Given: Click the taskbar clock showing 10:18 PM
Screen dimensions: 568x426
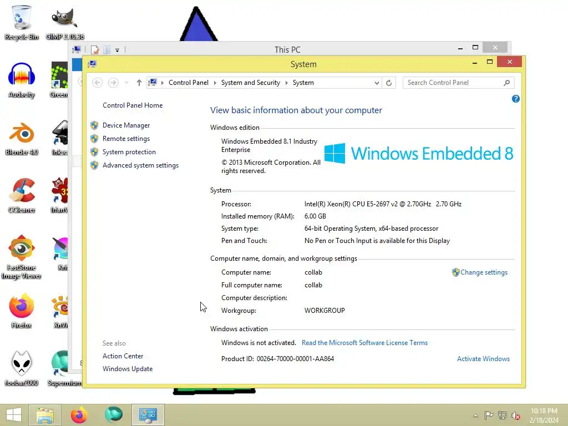Looking at the screenshot, I should tap(544, 415).
